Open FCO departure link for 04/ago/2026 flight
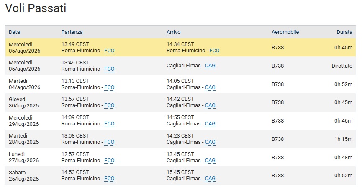The height and width of the screenshot is (189, 362). (x=109, y=87)
